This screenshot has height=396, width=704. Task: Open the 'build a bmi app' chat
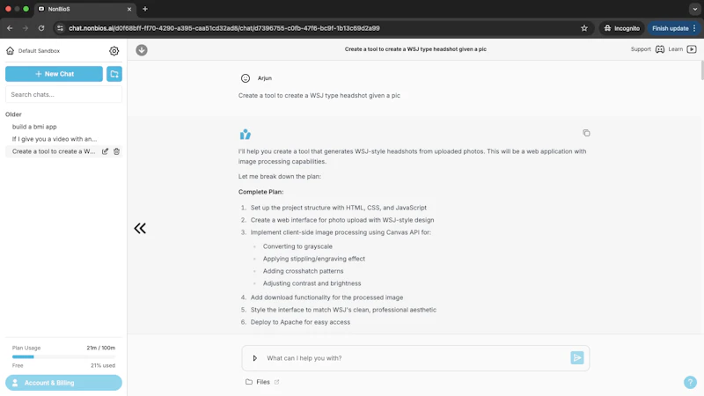point(34,127)
